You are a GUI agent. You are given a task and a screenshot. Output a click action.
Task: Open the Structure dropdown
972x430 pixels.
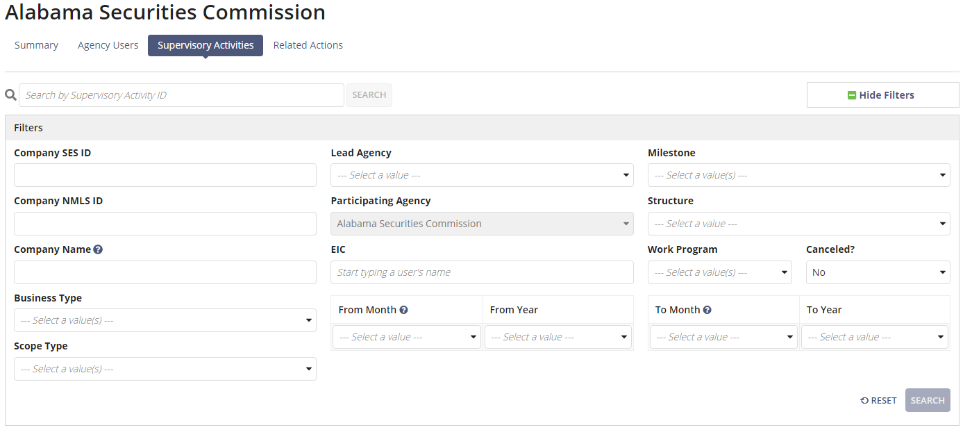799,223
